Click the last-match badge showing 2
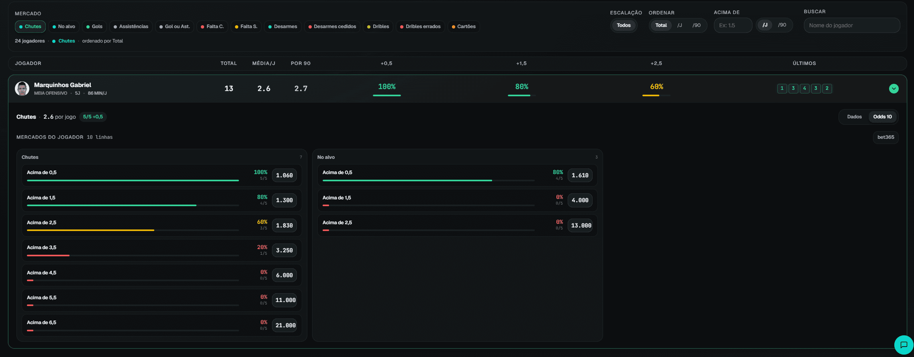914x357 pixels. [x=827, y=89]
